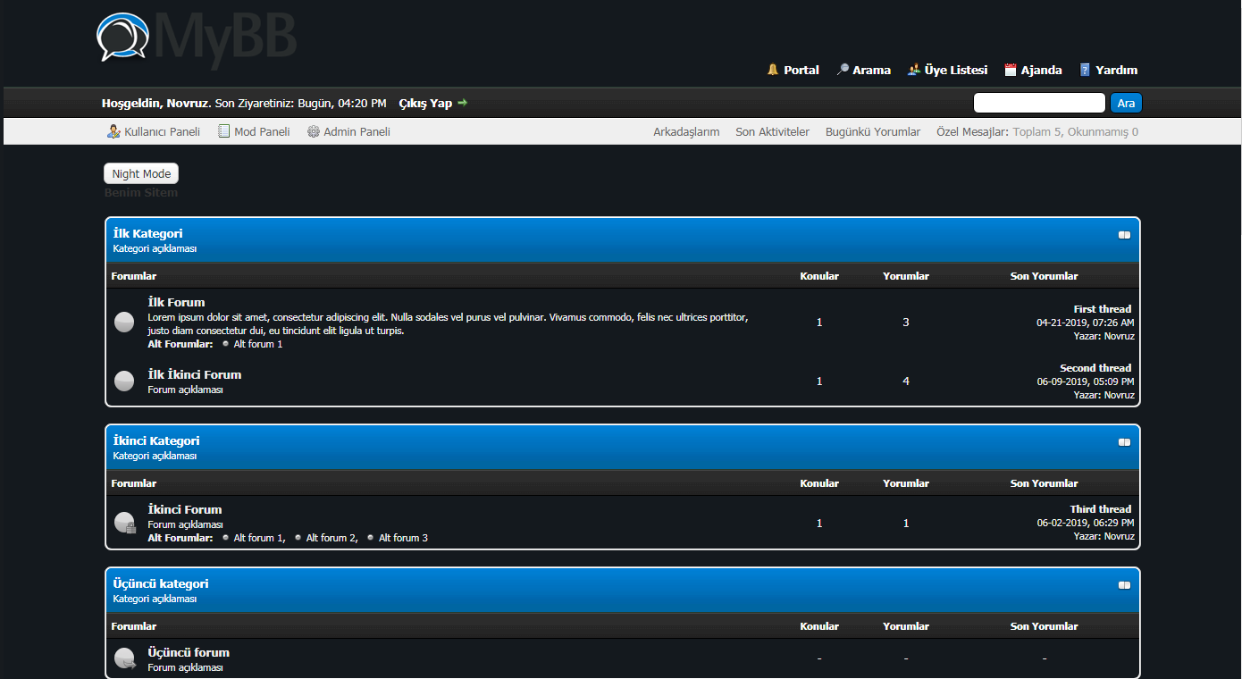Click the search text input field
Screen dimensions: 1242x679
pyautogui.click(x=1039, y=103)
